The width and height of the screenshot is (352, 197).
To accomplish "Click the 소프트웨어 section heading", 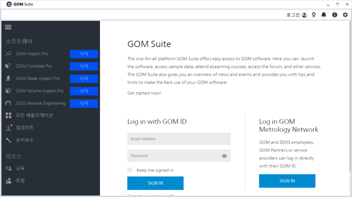I will pyautogui.click(x=19, y=41).
